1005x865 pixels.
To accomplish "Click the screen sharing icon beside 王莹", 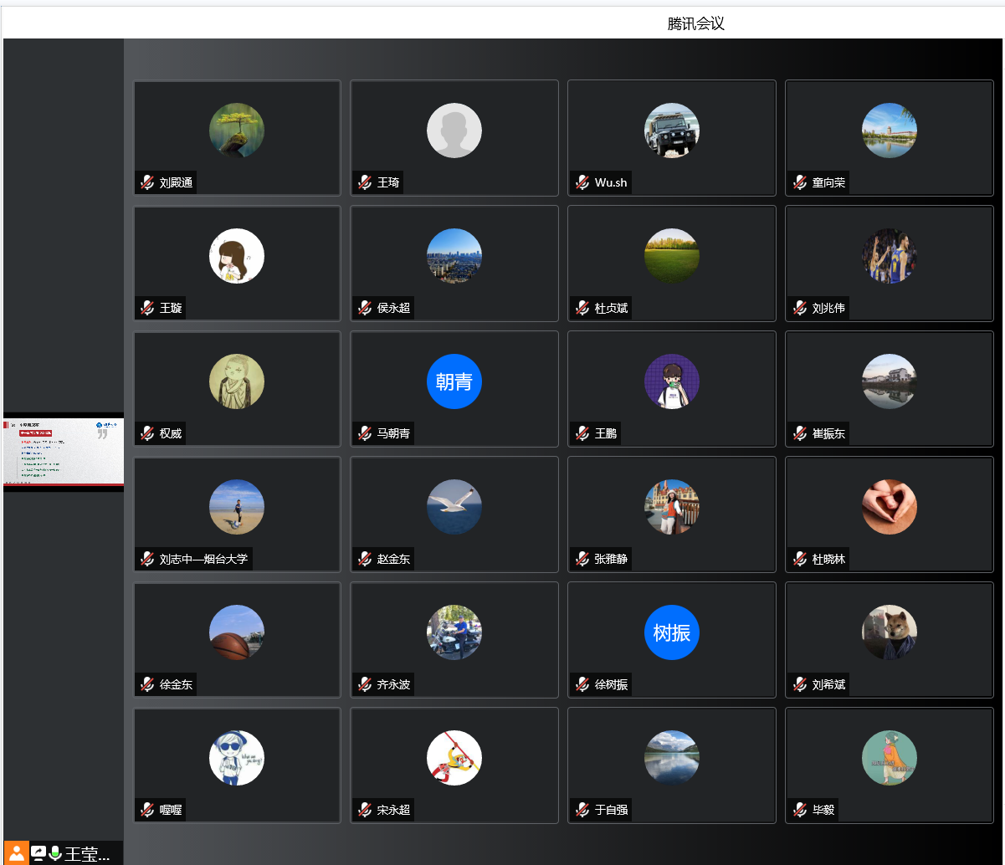I will (38, 853).
